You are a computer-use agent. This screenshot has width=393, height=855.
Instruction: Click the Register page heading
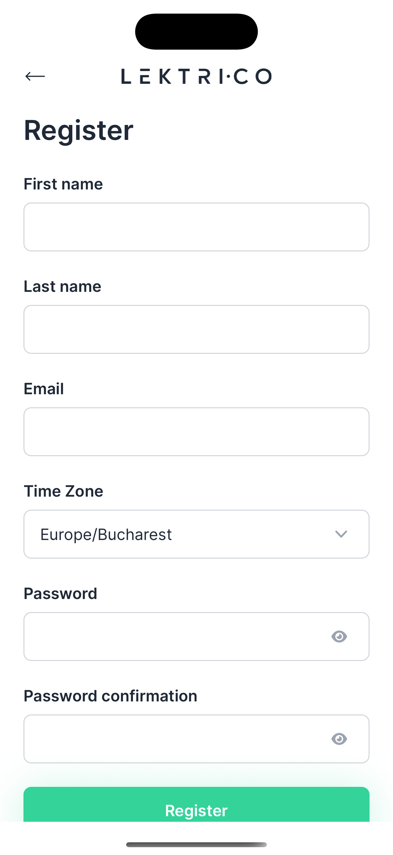click(79, 130)
